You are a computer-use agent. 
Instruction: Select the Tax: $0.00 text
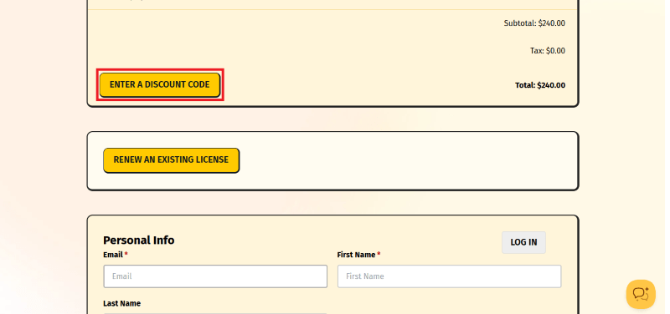coord(548,51)
